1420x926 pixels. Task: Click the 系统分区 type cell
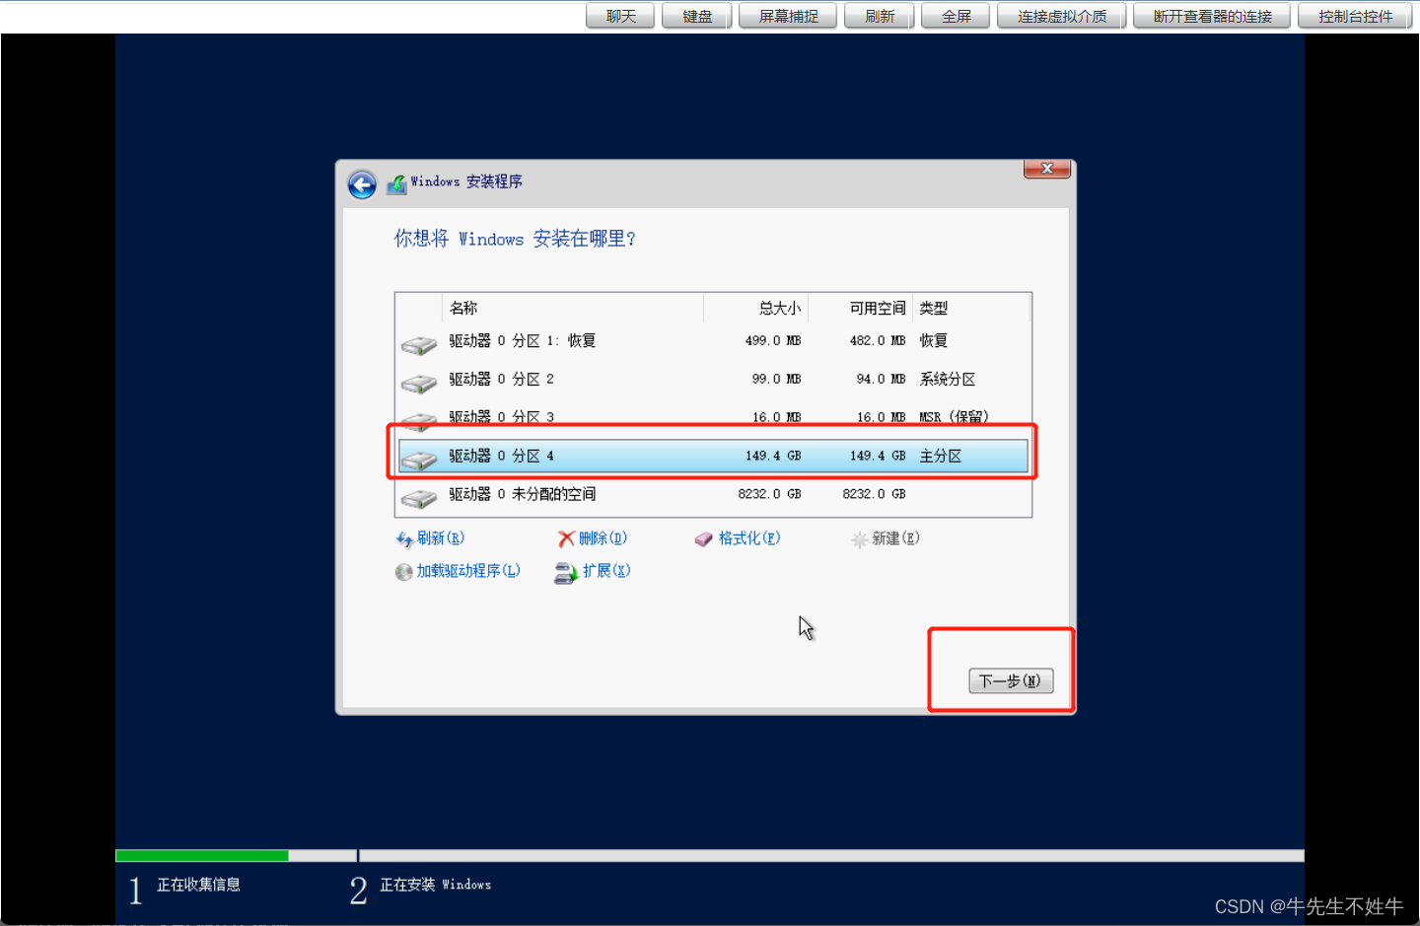tap(948, 380)
